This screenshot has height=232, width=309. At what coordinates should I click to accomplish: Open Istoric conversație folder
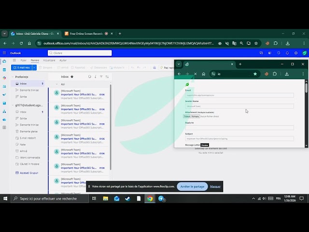(x=28, y=158)
